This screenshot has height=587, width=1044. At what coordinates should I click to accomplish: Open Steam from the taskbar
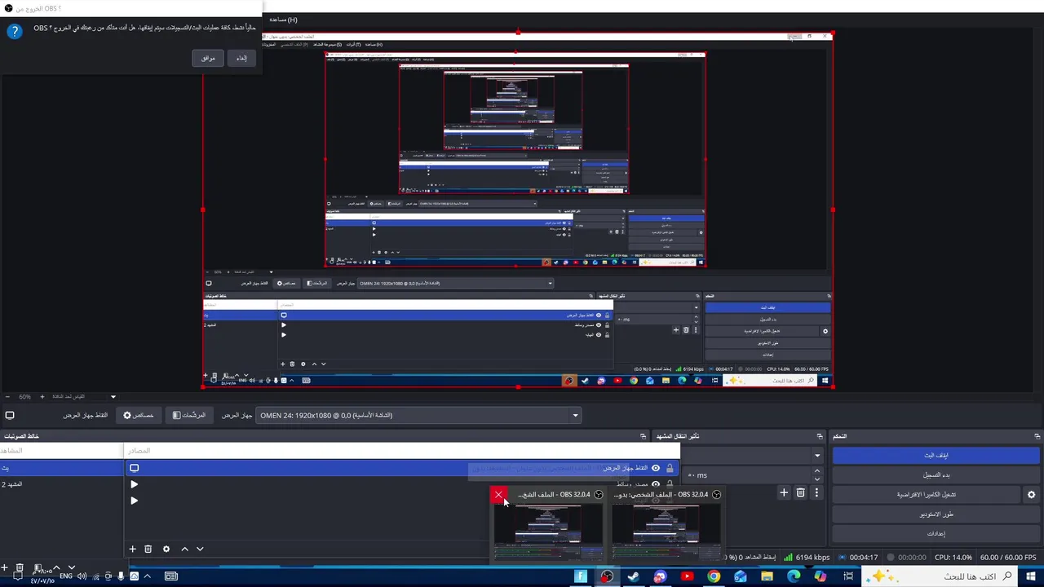point(633,576)
